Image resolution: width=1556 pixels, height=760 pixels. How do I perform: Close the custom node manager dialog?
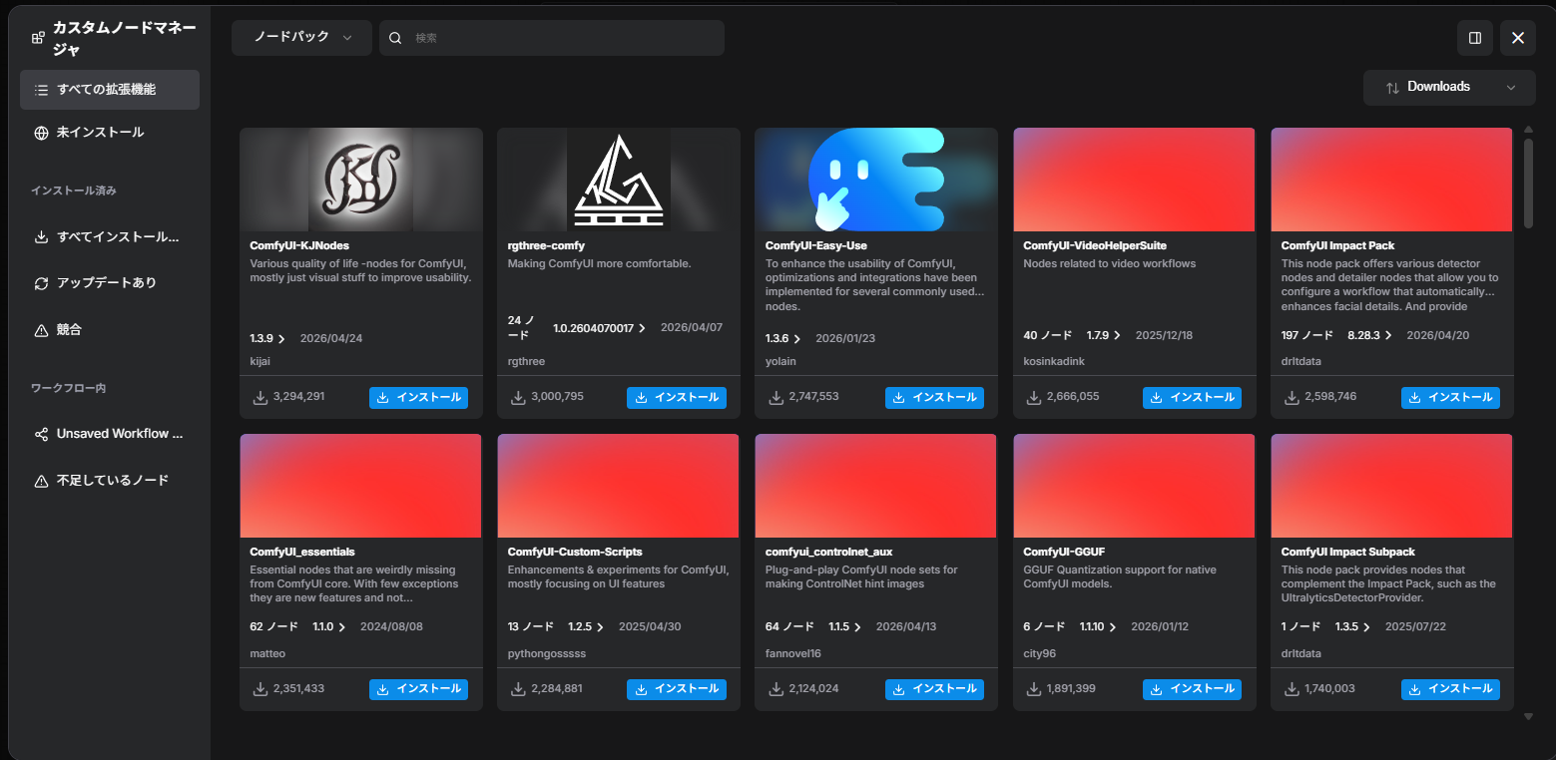coord(1518,38)
